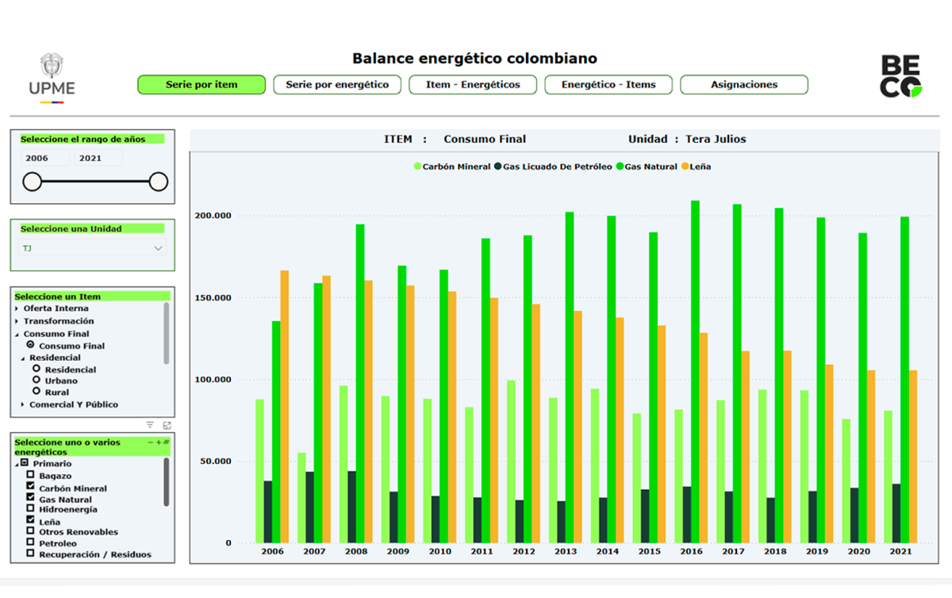Screen dimensions: 952x598
Task: Check the Bagazo energético checkbox
Action: 31,475
